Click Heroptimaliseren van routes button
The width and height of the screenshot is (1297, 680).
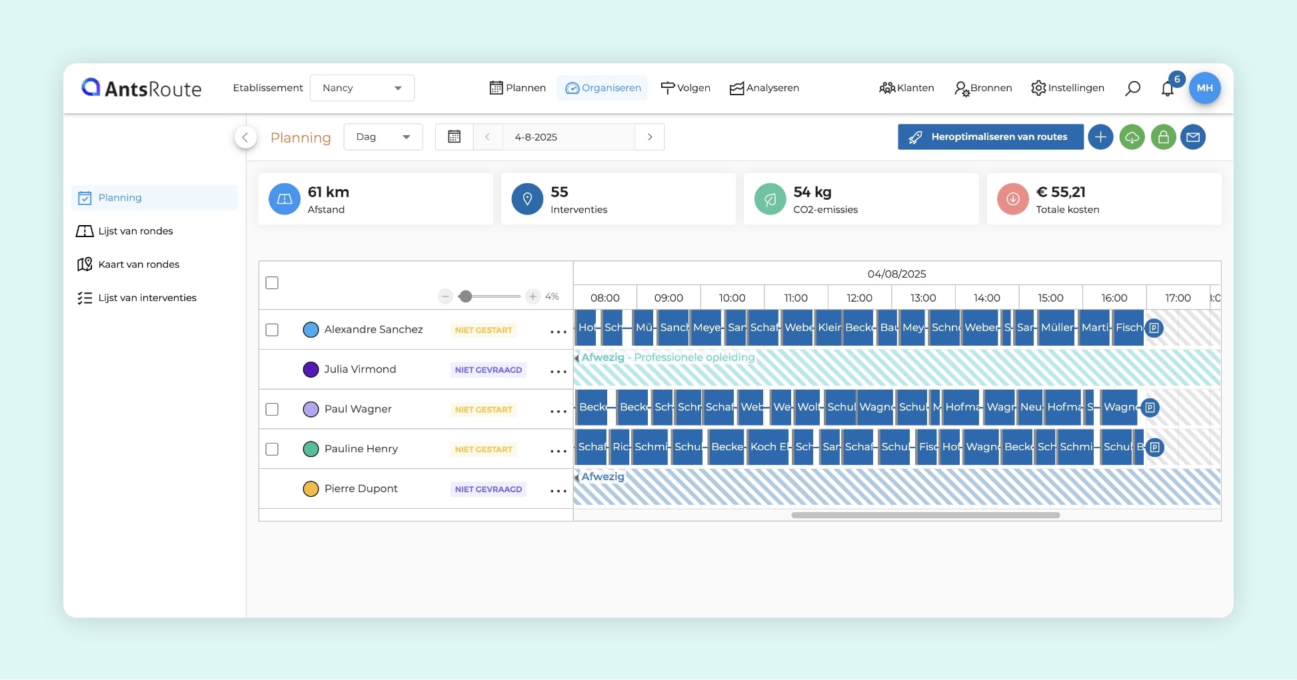click(x=990, y=137)
